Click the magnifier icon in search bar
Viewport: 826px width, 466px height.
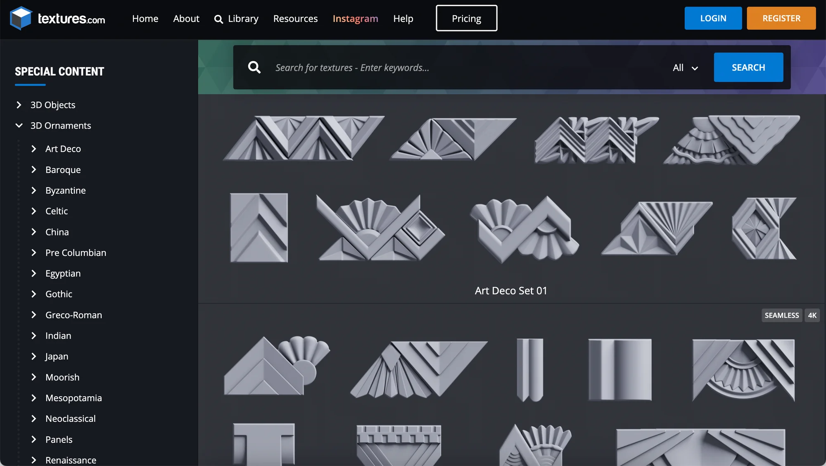pyautogui.click(x=254, y=67)
